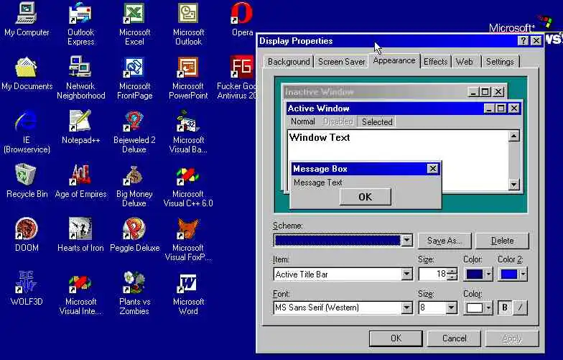The image size is (563, 360).
Task: Click the Help question mark button
Action: (523, 40)
